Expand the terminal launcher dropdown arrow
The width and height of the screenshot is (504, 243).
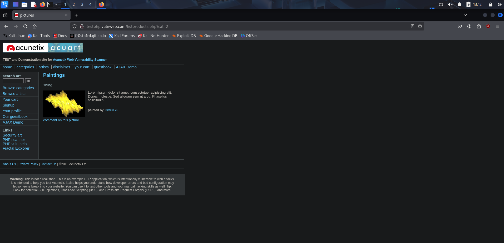(x=56, y=4)
